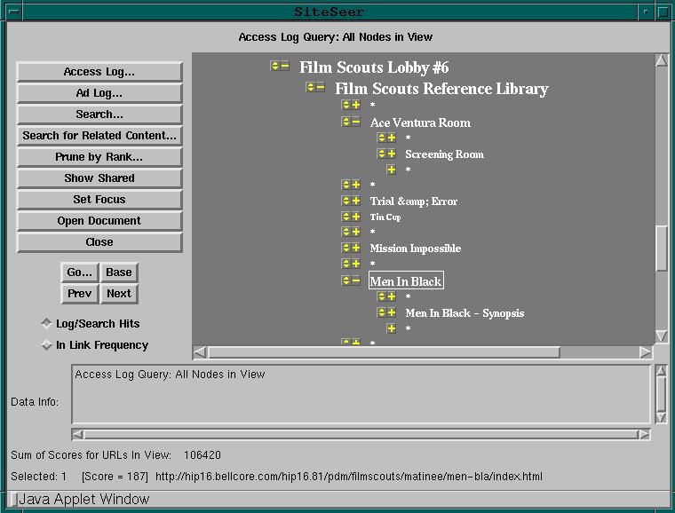
Task: Open the Prune by Rank... dialog
Action: coord(99,157)
